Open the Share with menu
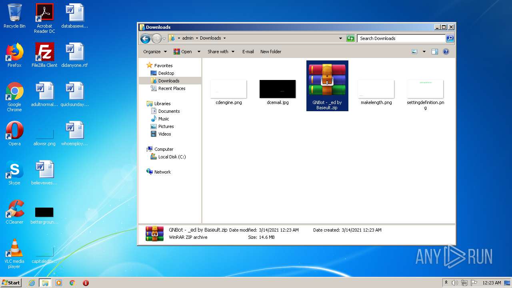This screenshot has height=288, width=512. tap(221, 52)
